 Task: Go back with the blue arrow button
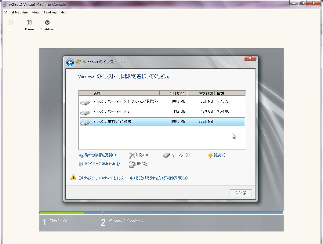[x=70, y=62]
